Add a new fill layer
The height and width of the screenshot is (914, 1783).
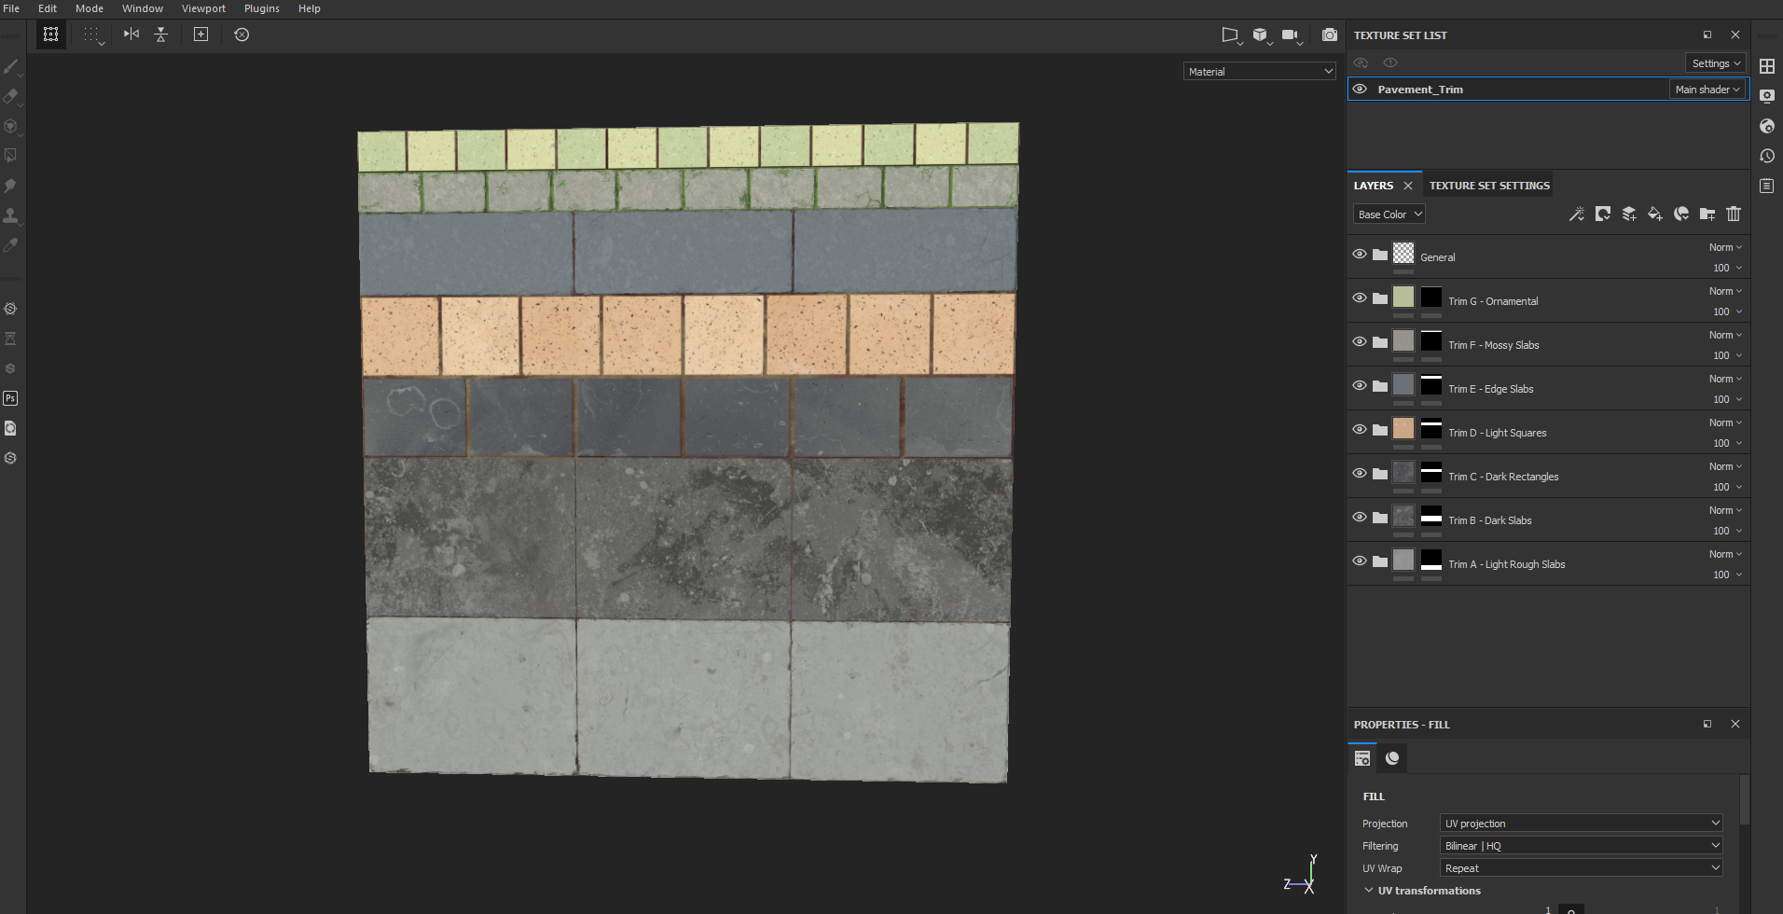1656,214
